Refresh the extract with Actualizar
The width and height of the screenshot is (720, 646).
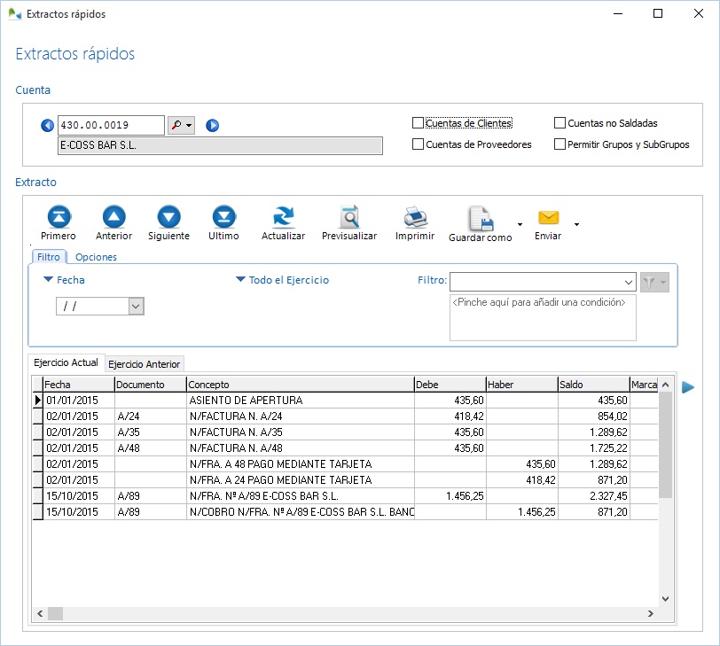click(x=283, y=217)
